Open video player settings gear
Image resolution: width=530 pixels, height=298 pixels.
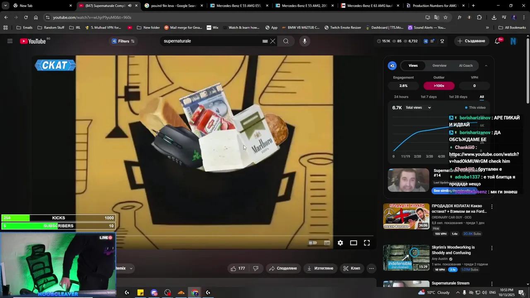tap(340, 243)
